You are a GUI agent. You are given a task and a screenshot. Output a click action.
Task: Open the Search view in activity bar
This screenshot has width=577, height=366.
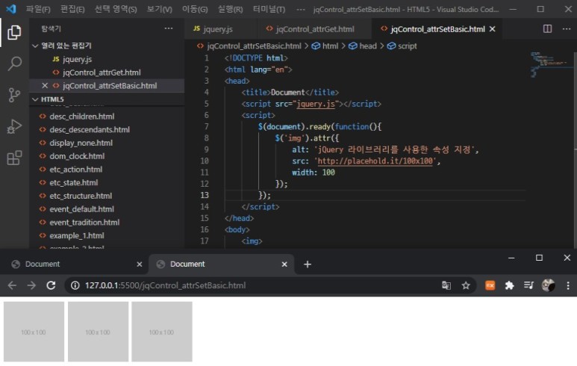(14, 63)
